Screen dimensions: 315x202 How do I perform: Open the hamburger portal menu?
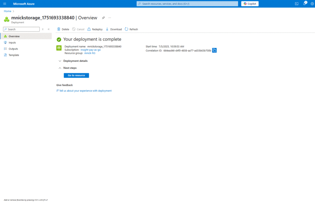coord(5,4)
